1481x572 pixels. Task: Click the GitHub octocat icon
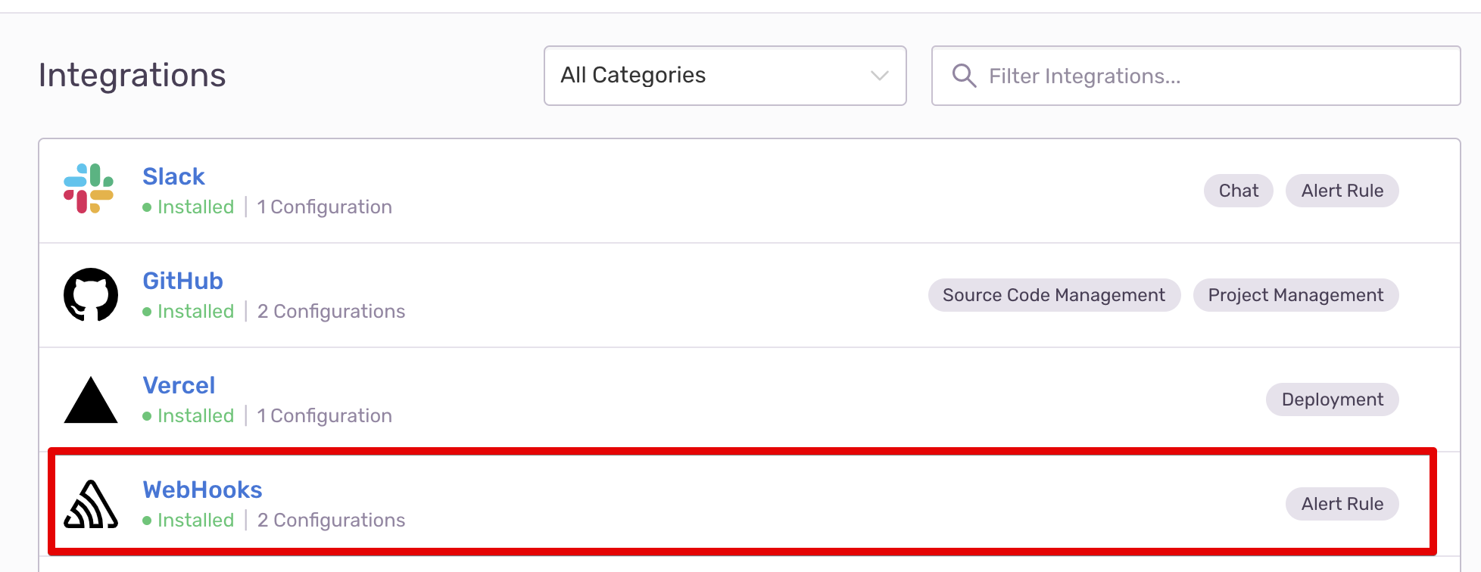[x=91, y=294]
